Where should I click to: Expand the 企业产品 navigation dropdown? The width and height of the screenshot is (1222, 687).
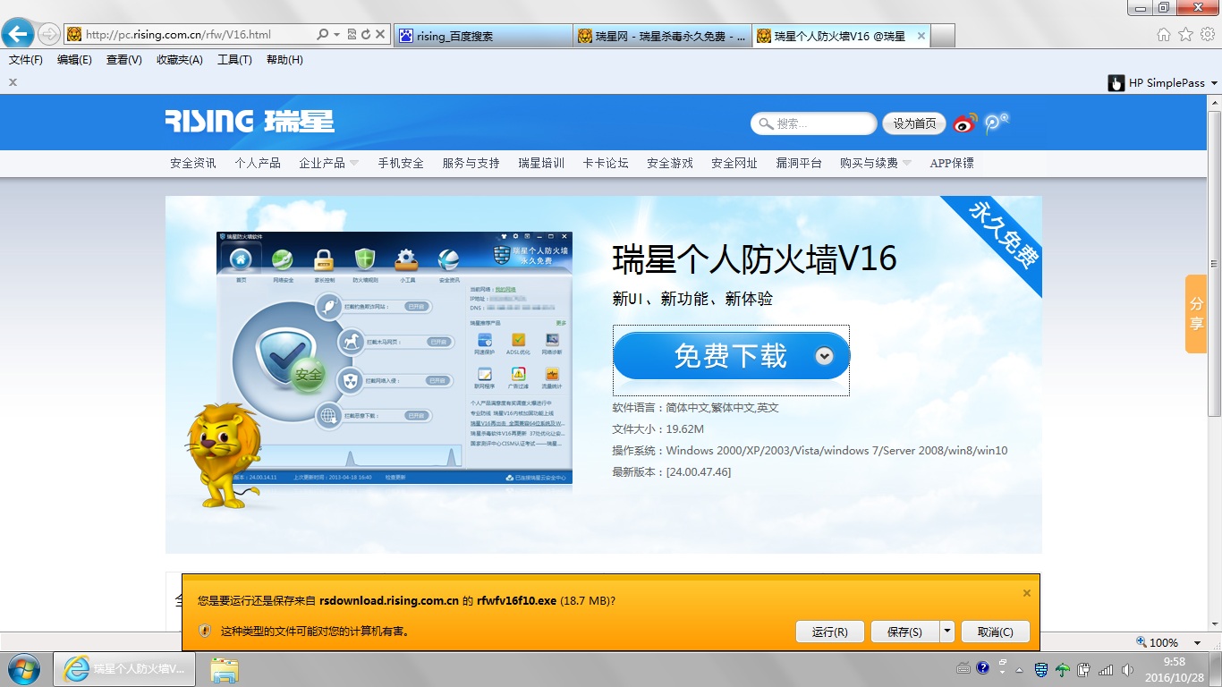pyautogui.click(x=354, y=163)
